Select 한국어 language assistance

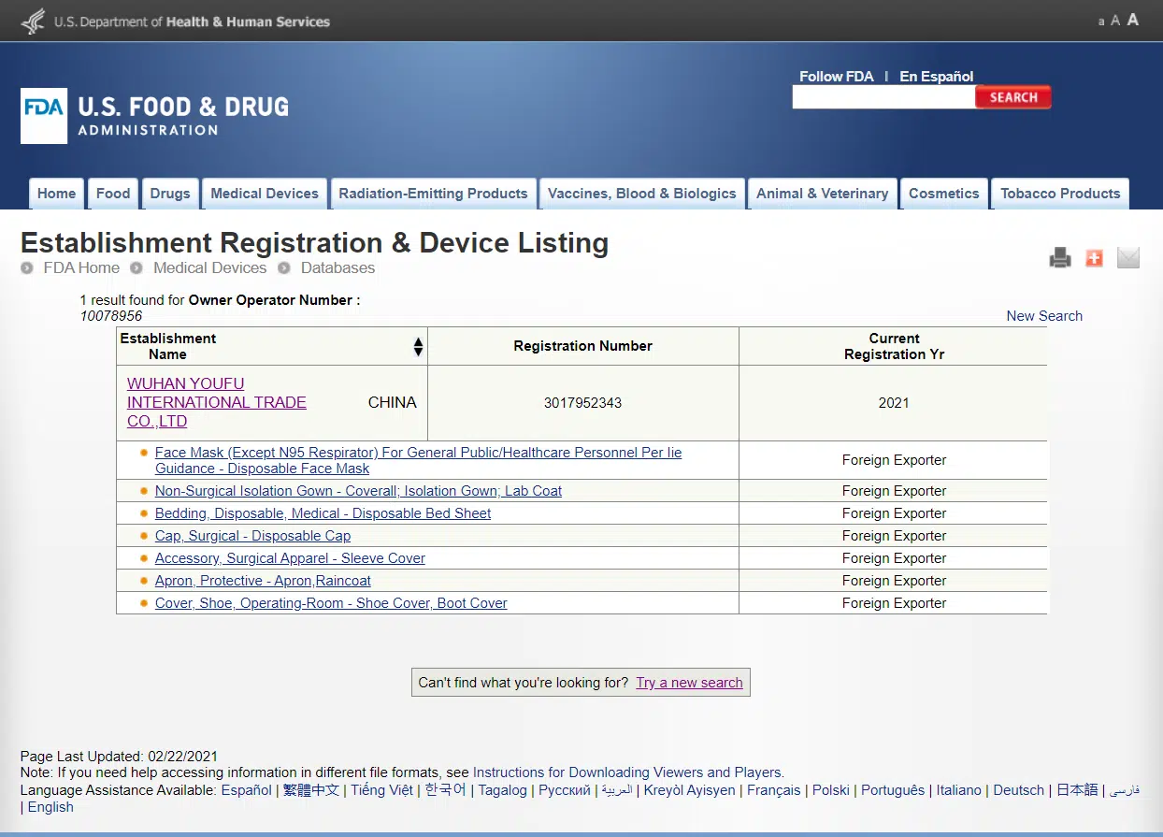click(445, 790)
